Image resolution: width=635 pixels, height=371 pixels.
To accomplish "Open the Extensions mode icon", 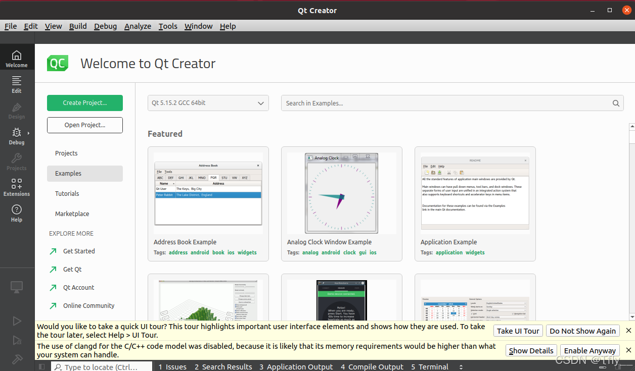I will [17, 187].
